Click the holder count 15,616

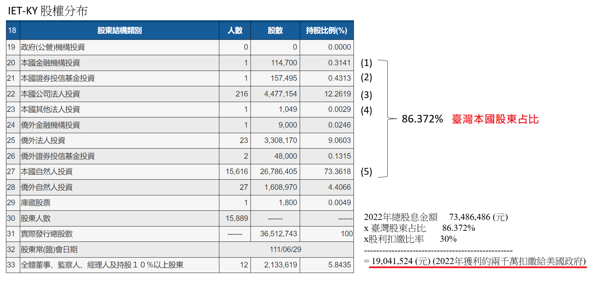[x=237, y=172]
